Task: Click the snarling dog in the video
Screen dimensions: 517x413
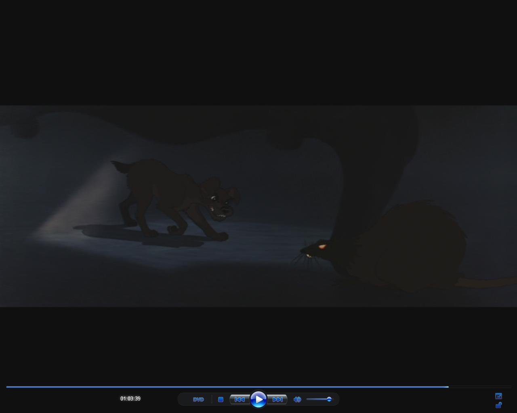Action: pyautogui.click(x=178, y=200)
